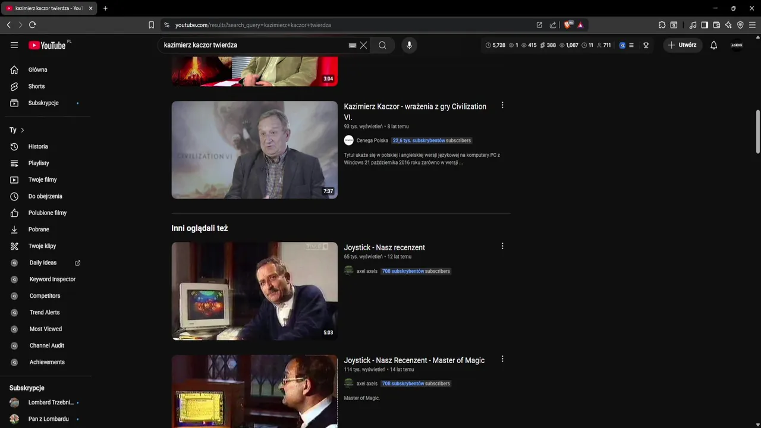Click the Pobrane download icon
Screen dimensions: 761x428
tap(14, 229)
